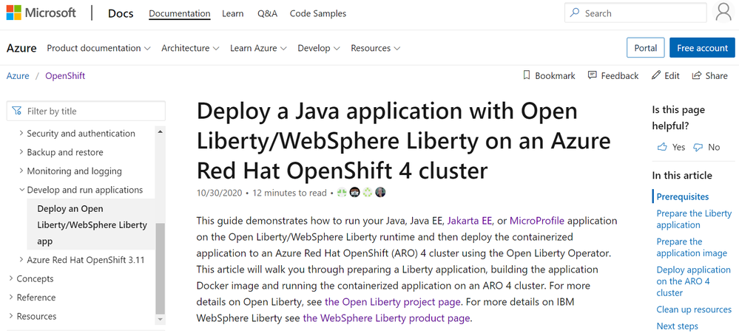Click the thumbs down No icon
This screenshot has height=333, width=739.
[698, 147]
